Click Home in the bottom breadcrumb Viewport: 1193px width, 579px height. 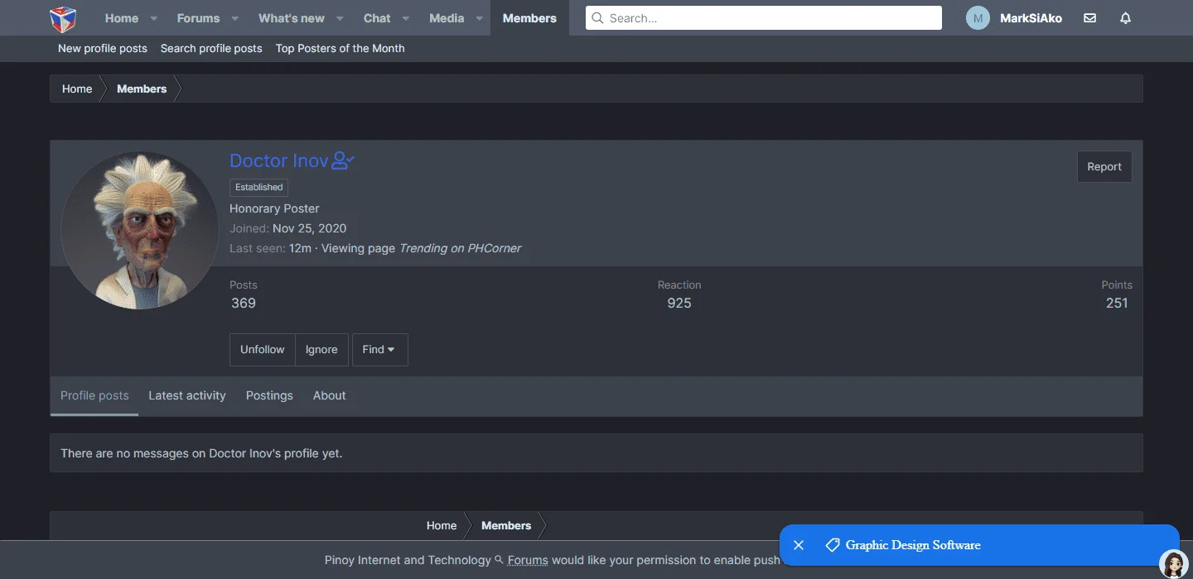442,525
